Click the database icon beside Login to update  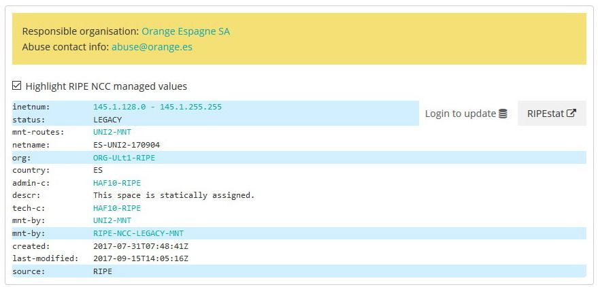tap(503, 114)
